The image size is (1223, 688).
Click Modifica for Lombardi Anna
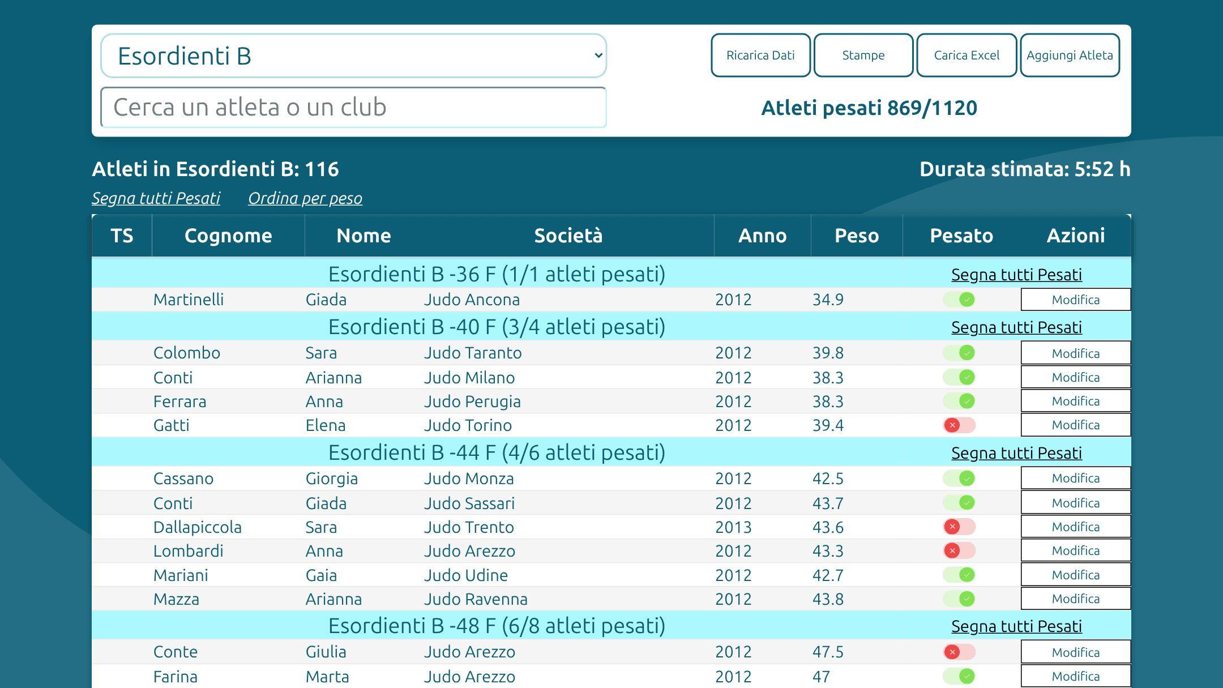(x=1076, y=550)
